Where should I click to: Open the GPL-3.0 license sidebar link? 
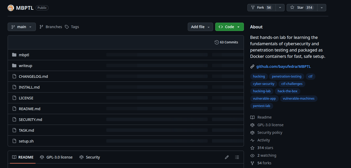(x=267, y=125)
